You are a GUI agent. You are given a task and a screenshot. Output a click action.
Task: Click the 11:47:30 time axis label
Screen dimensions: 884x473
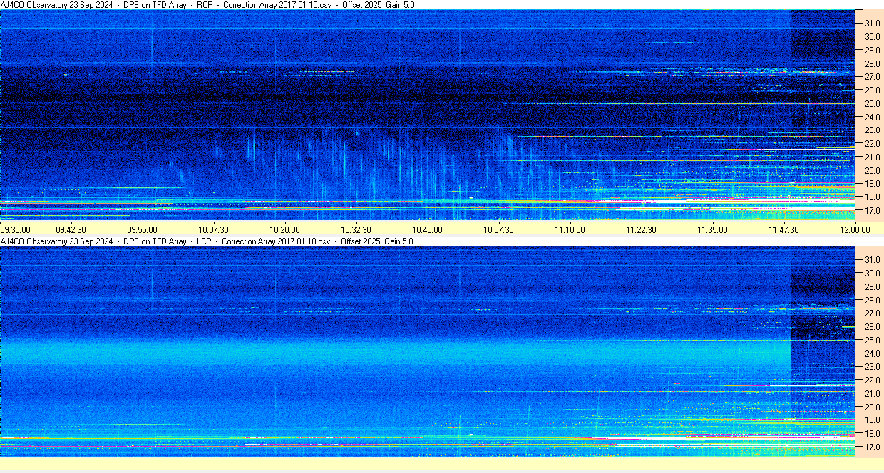(x=783, y=229)
